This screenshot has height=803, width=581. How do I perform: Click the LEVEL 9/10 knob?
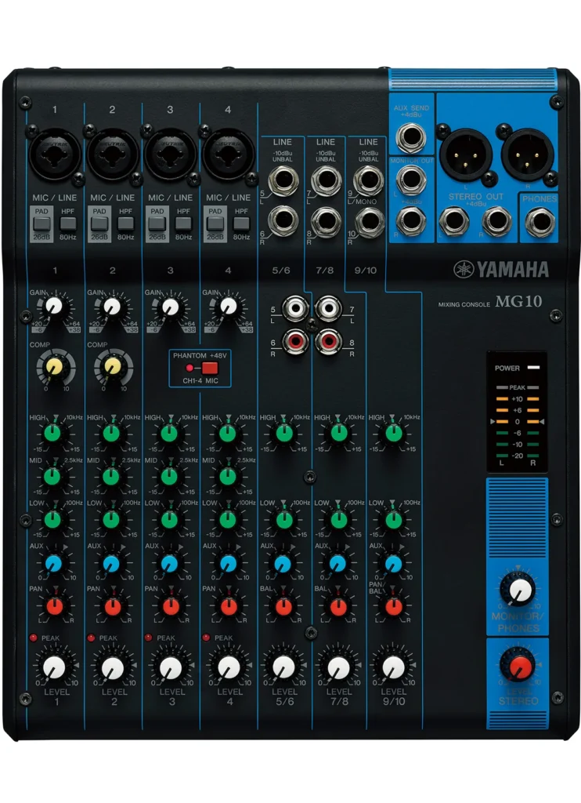coord(394,668)
